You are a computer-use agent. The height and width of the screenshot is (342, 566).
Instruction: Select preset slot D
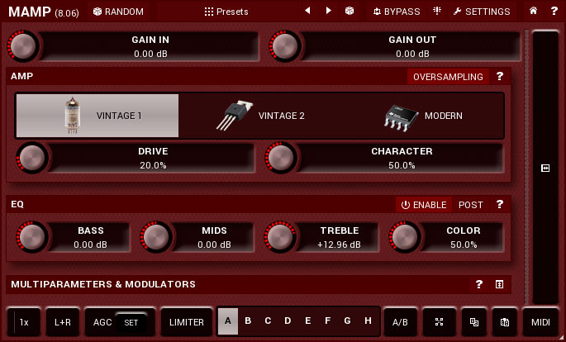tap(288, 321)
